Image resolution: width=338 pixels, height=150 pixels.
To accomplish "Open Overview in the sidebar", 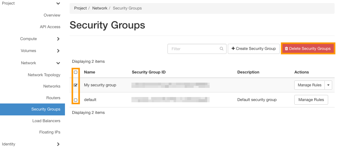I will coord(52,15).
